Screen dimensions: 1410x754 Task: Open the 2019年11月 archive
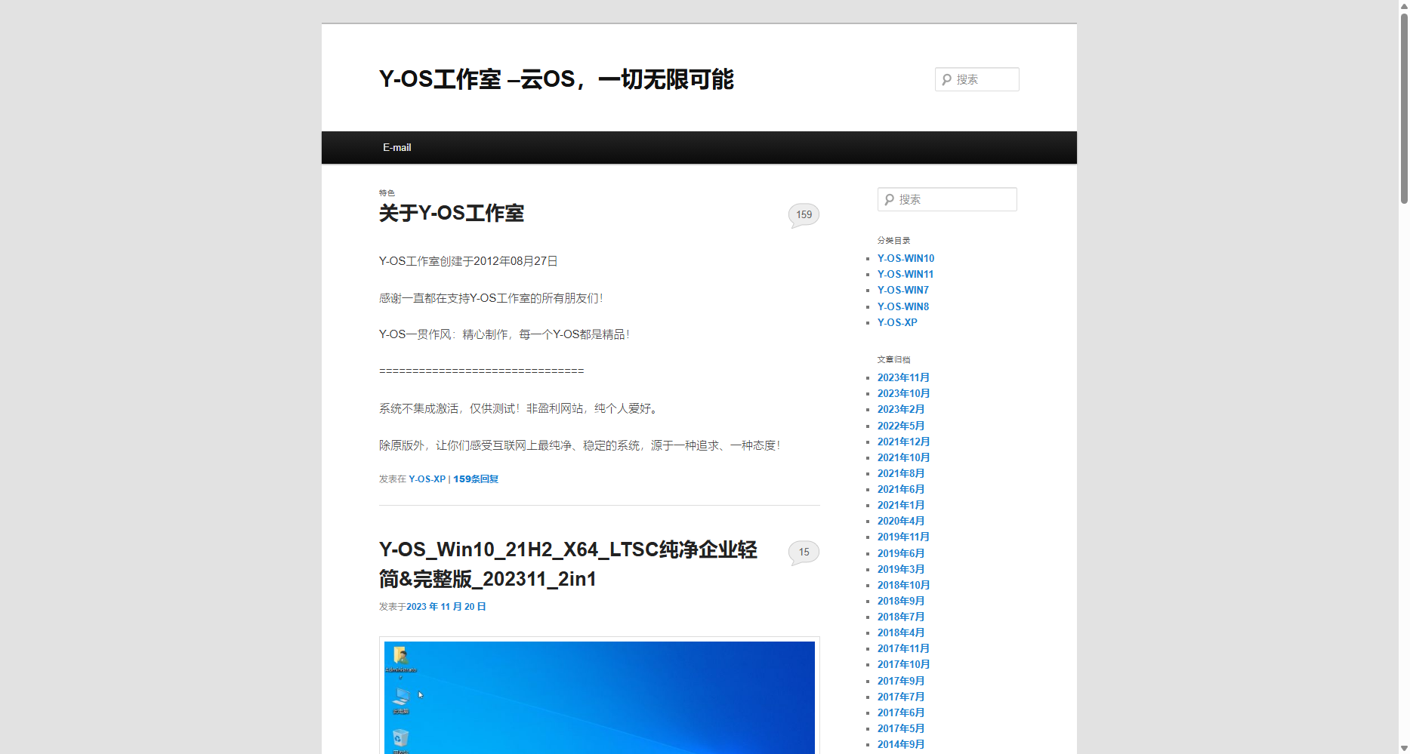point(903,537)
